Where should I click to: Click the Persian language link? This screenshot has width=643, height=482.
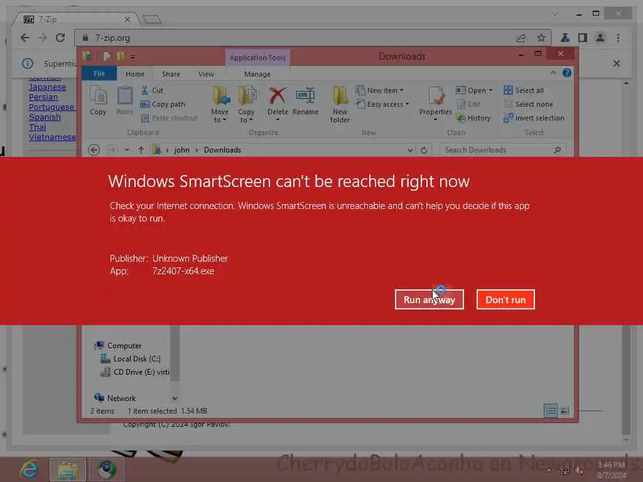coord(43,97)
